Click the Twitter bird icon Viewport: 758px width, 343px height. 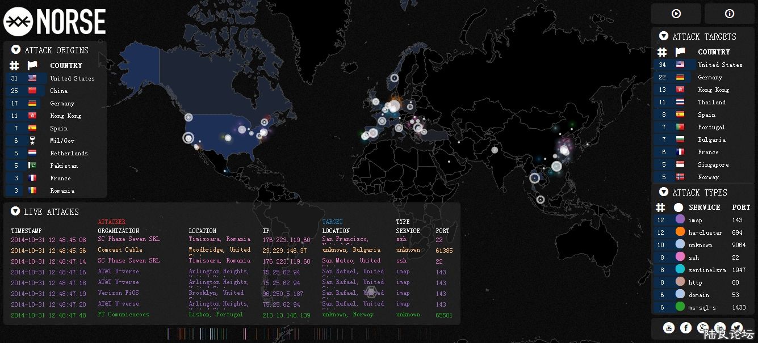coord(737,327)
